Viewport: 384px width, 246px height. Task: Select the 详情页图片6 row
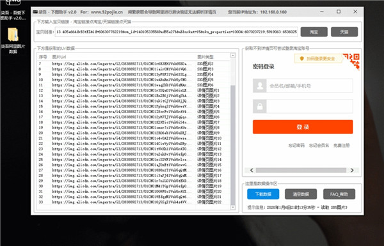pyautogui.click(x=134, y=117)
